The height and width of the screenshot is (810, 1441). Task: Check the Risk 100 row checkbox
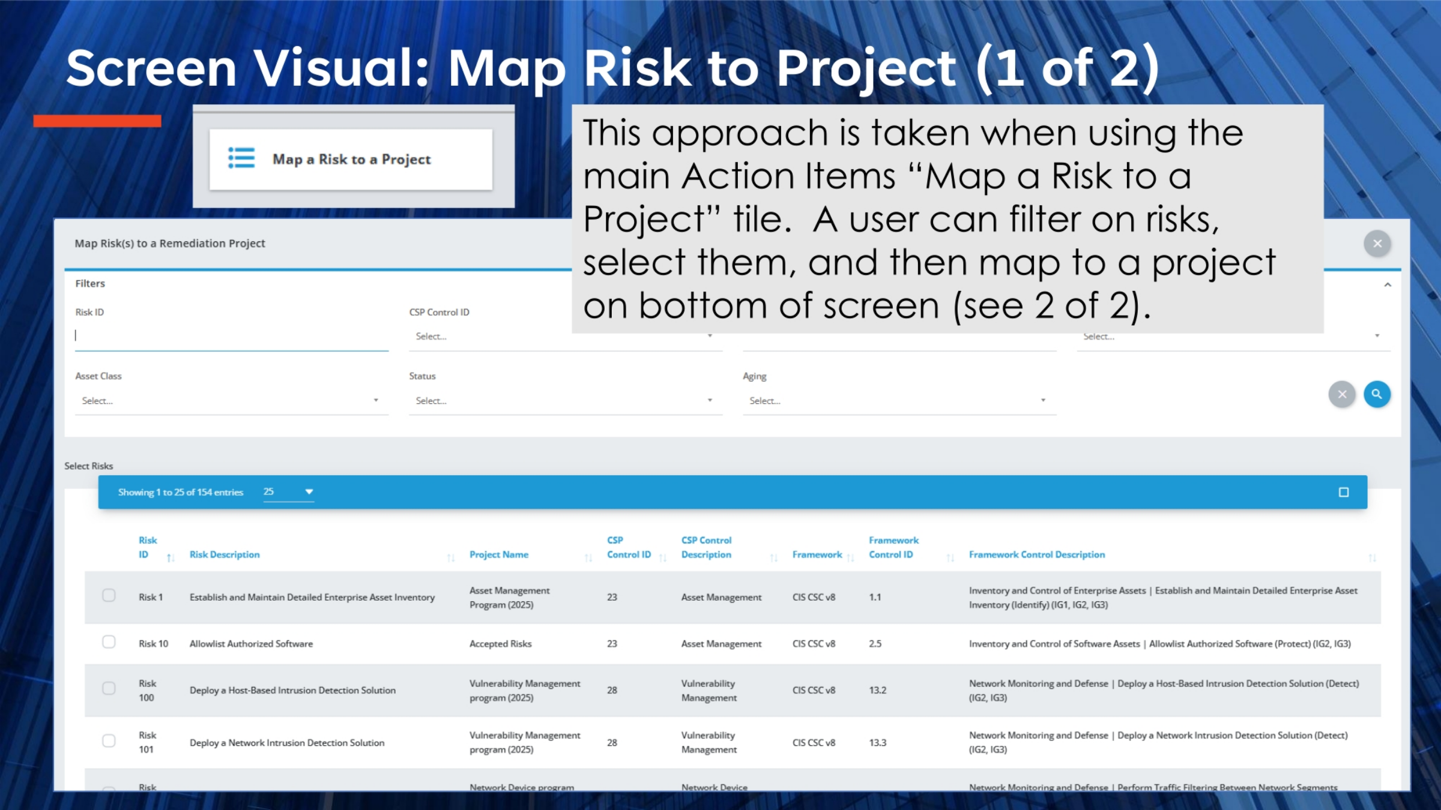pos(109,688)
